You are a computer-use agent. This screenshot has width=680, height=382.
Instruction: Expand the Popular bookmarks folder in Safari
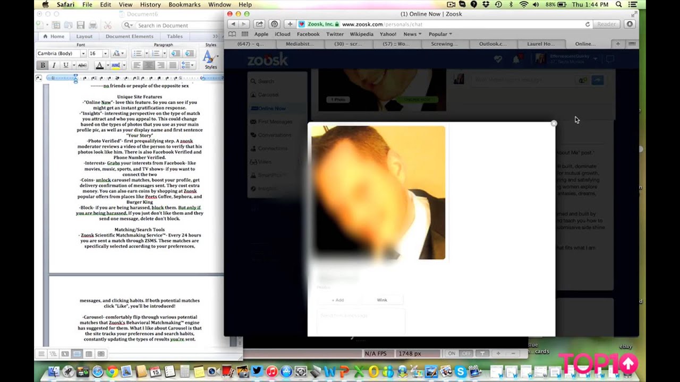(440, 34)
